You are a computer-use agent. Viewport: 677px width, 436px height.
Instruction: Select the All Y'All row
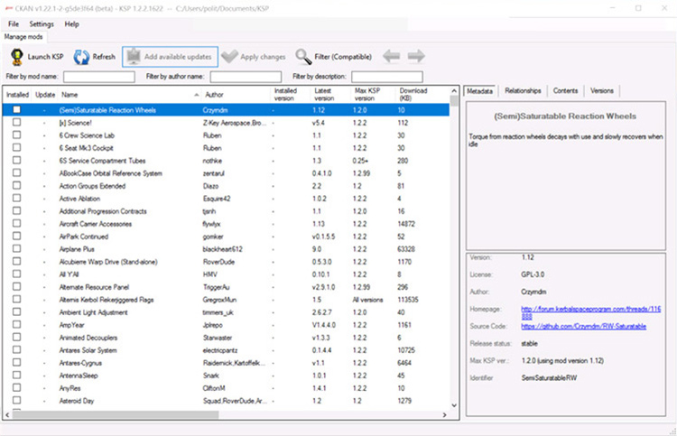[226, 274]
